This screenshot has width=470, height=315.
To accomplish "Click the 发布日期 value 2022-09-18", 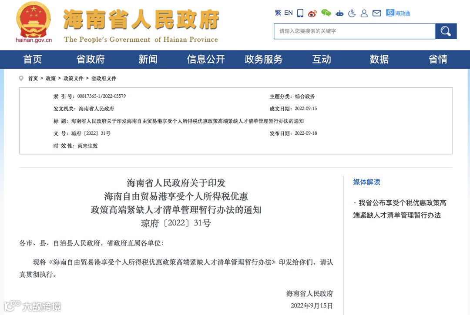I will 306,133.
